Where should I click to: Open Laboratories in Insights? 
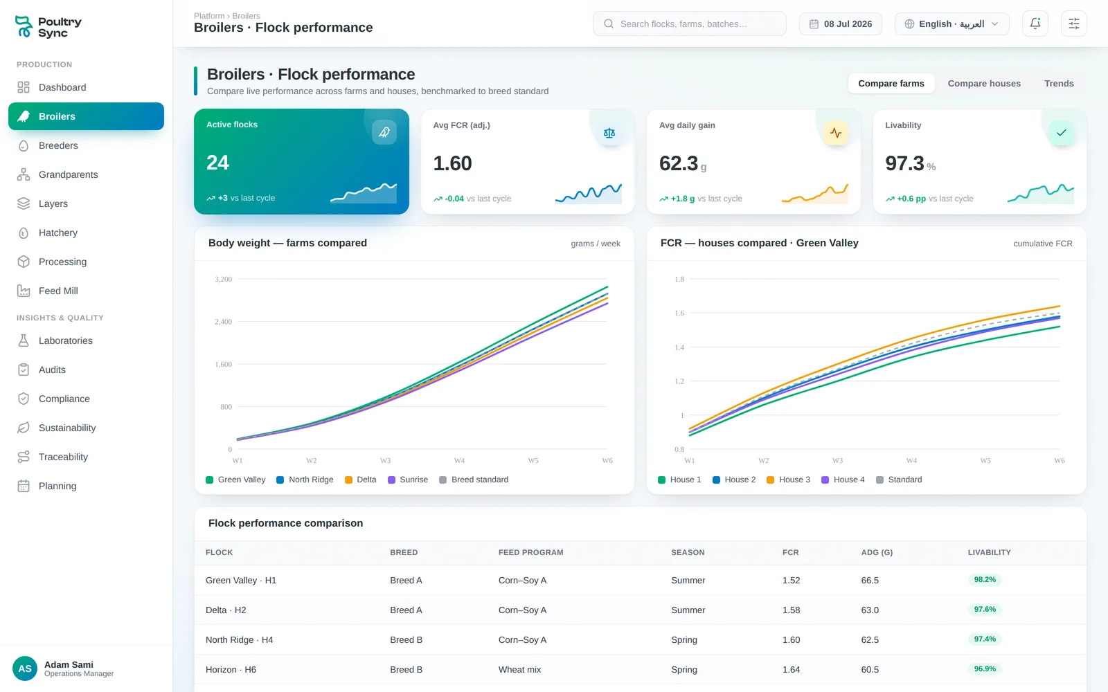(x=86, y=340)
